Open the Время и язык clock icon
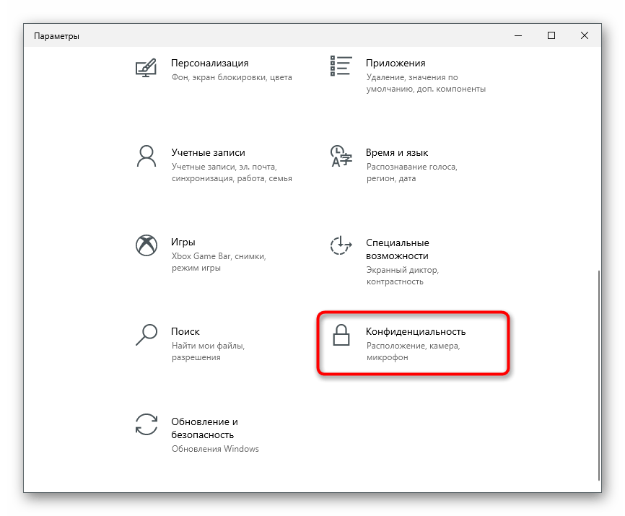Screen dimensions: 625x516 coord(341,156)
